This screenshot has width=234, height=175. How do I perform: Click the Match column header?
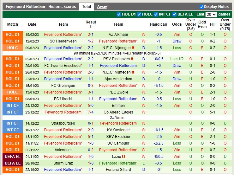(x=13, y=24)
